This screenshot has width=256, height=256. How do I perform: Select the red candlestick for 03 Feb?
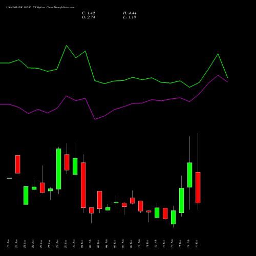[100, 200]
